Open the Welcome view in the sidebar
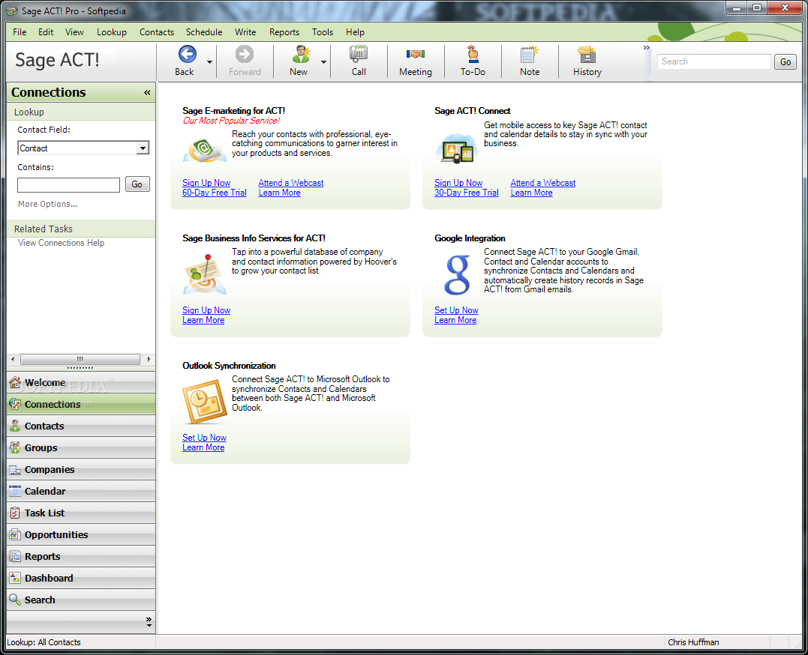808x655 pixels. pyautogui.click(x=81, y=383)
